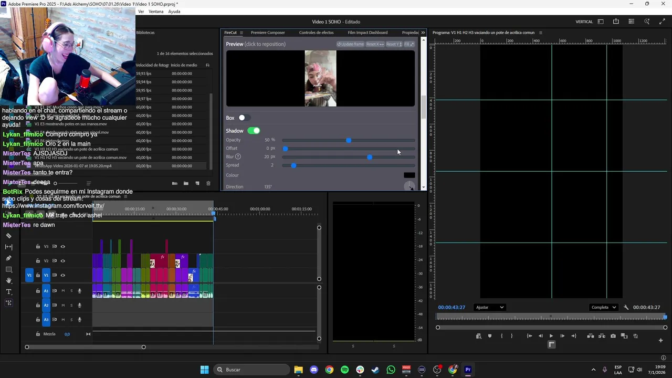The height and width of the screenshot is (378, 672).
Task: Click the Program monitor wrench settings icon
Action: click(x=626, y=308)
